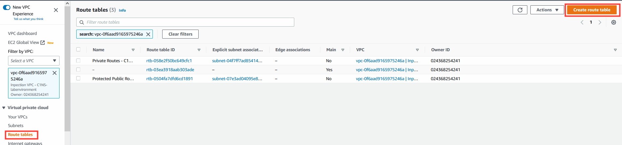
Task: Check the Protected Public Routes row checkbox
Action: (78, 78)
